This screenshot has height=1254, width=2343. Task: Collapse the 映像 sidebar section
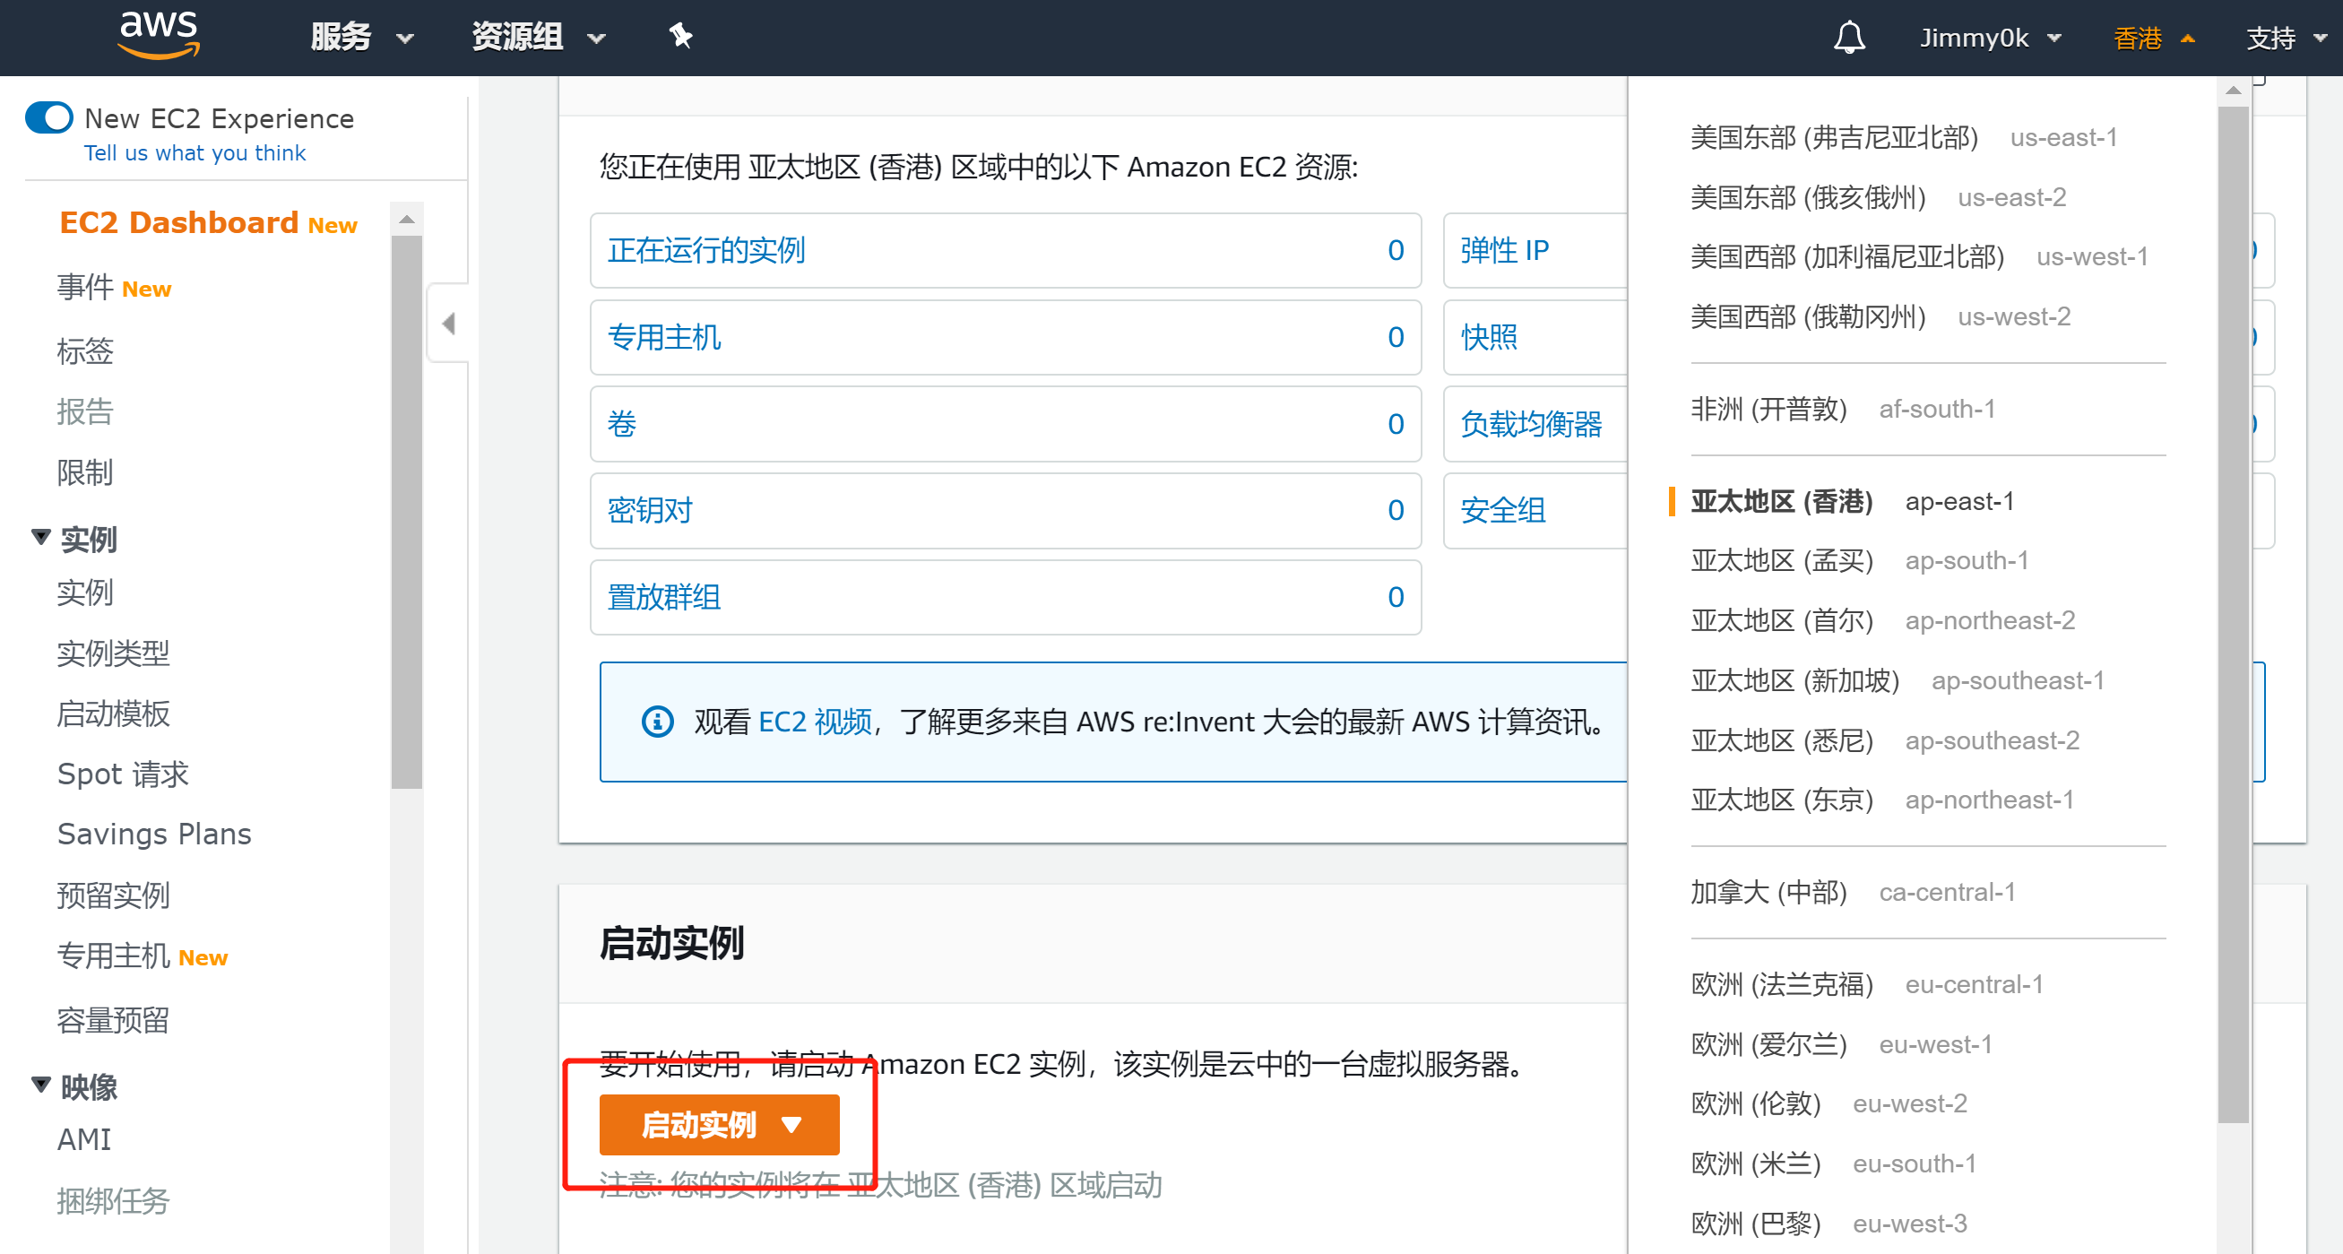tap(41, 1085)
